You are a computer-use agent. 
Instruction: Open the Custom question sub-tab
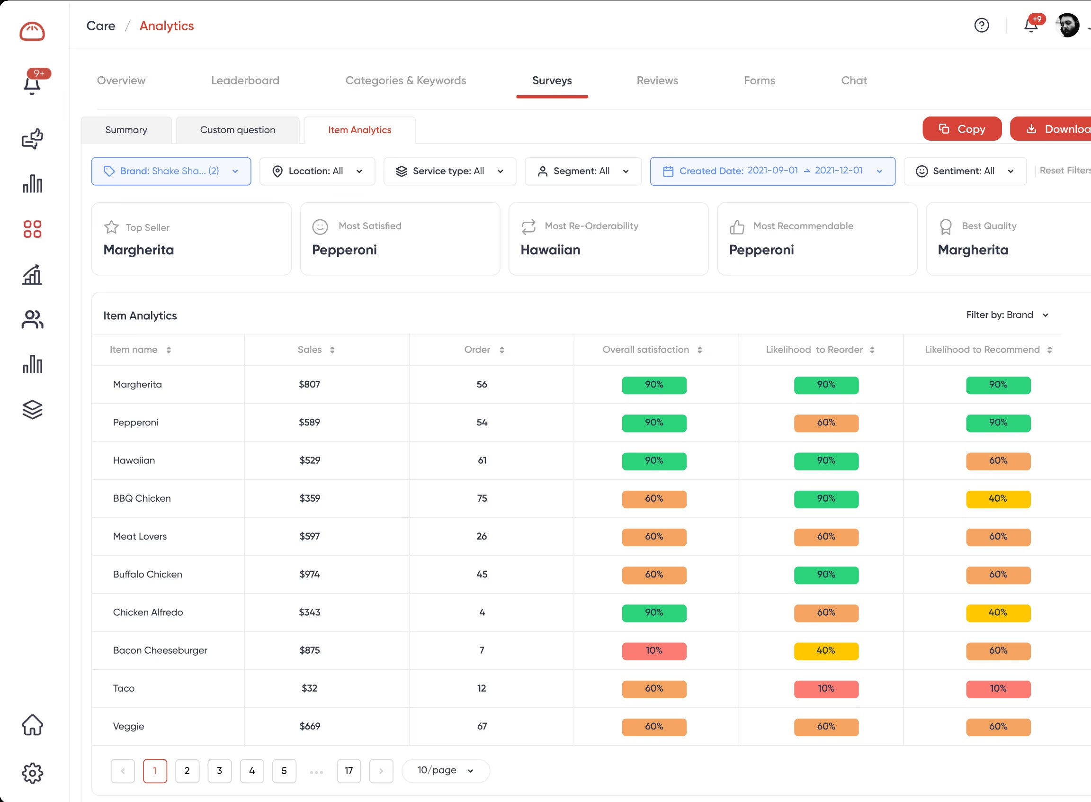coord(237,130)
